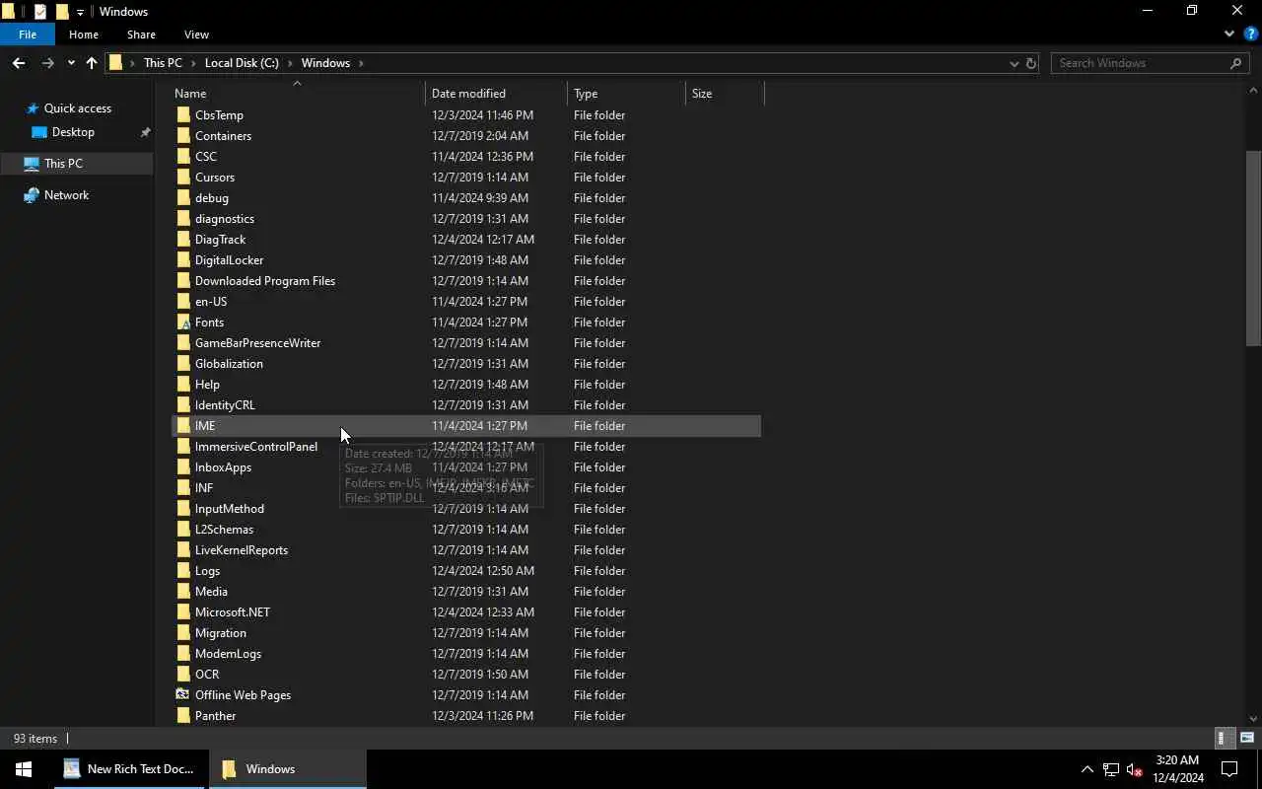Select the DiagTrack folder name
Screen dimensions: 1262x789
[x=220, y=240]
